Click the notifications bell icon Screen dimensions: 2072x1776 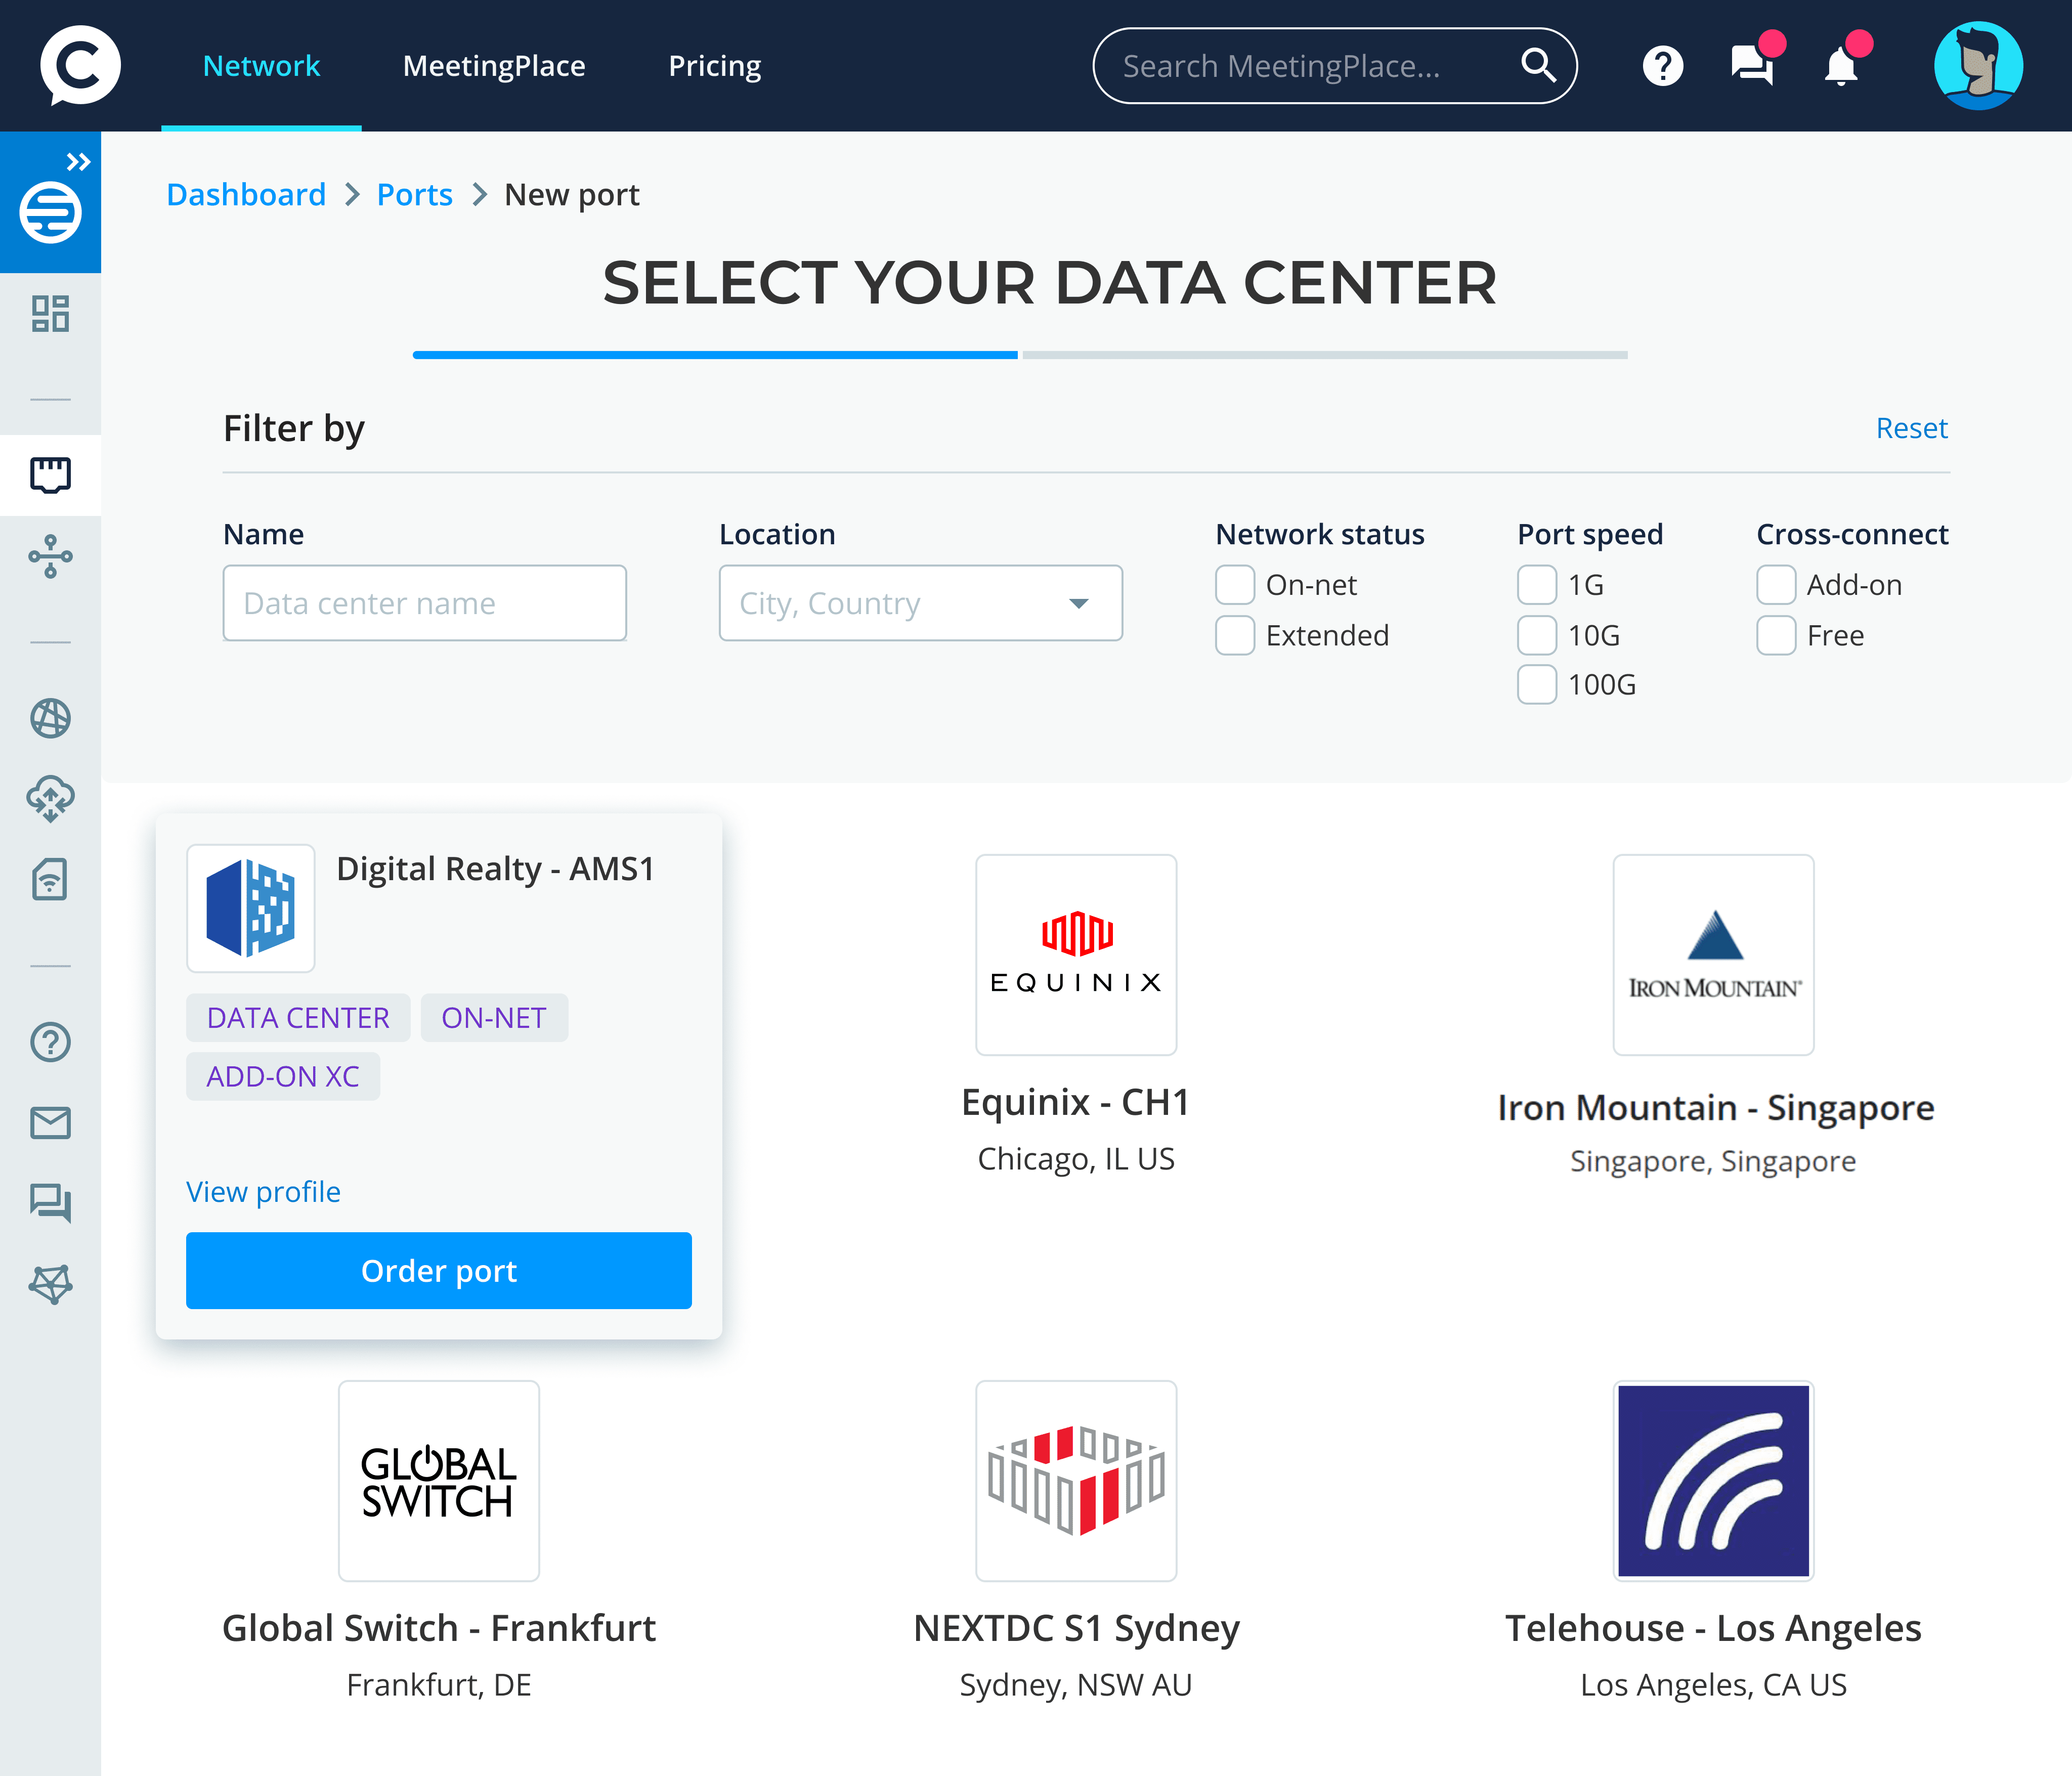pyautogui.click(x=1840, y=67)
